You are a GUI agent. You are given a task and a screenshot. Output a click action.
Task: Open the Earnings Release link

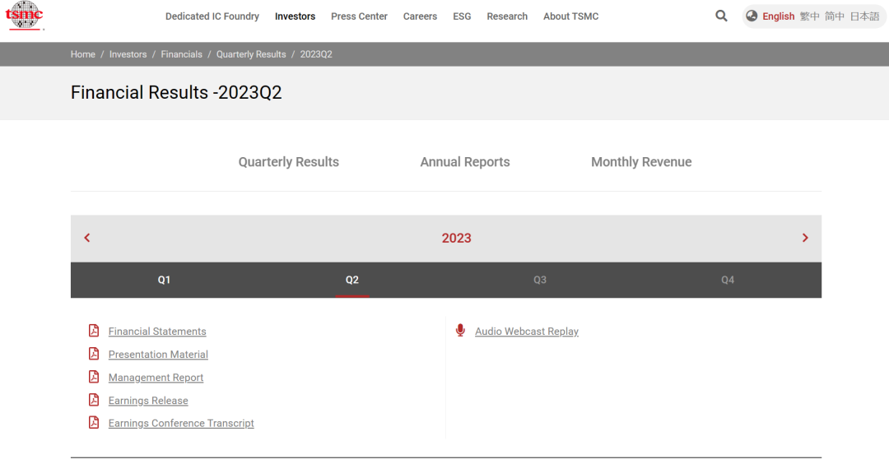click(x=148, y=401)
